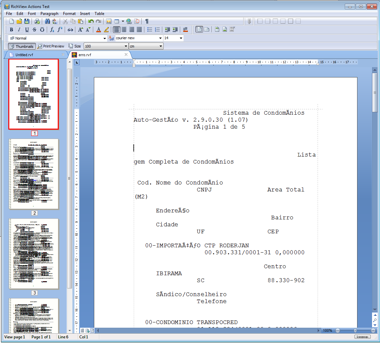Toggle bulleted list
The width and height of the screenshot is (380, 343).
(x=150, y=30)
